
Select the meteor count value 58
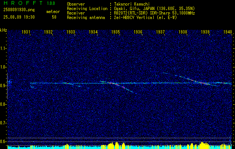pyautogui.click(x=54, y=17)
